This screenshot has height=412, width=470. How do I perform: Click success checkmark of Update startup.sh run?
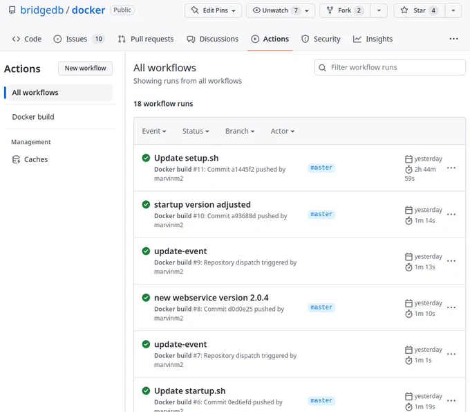[146, 391]
